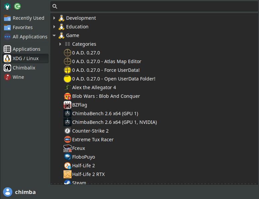This screenshot has width=259, height=199.
Task: Expand the Education category
Action: click(x=54, y=27)
